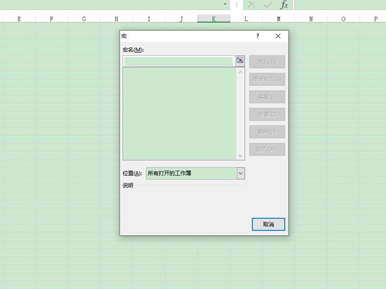Screen dimensions: 386x289
Task: Click the formula bar enter checkmark icon
Action: (x=268, y=4)
